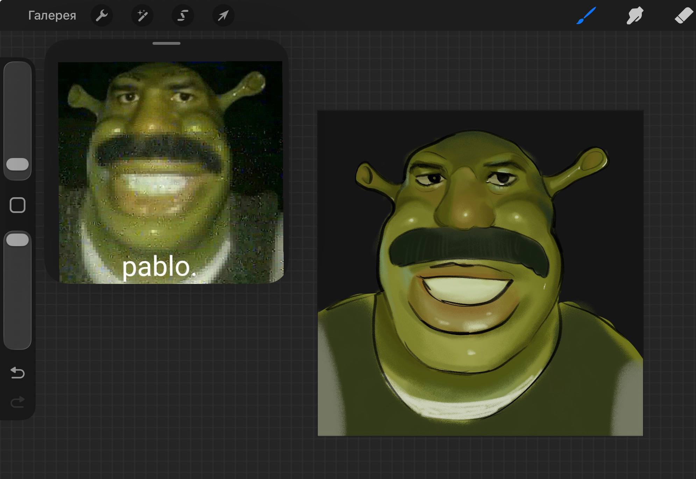Click the brush opacity slider handle
The width and height of the screenshot is (696, 479).
coord(17,240)
